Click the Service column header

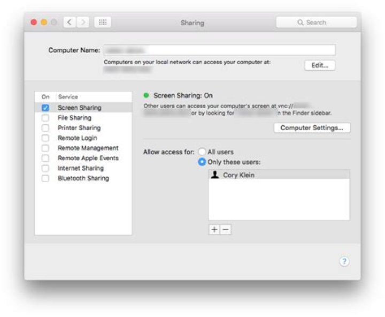pos(68,97)
